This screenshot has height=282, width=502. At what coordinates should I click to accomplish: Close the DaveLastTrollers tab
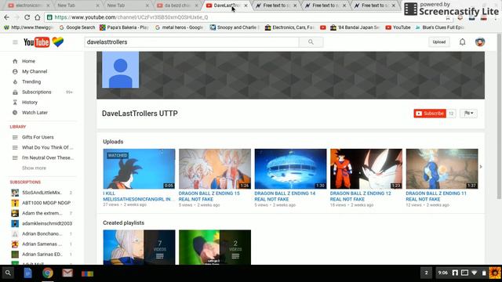click(x=246, y=5)
